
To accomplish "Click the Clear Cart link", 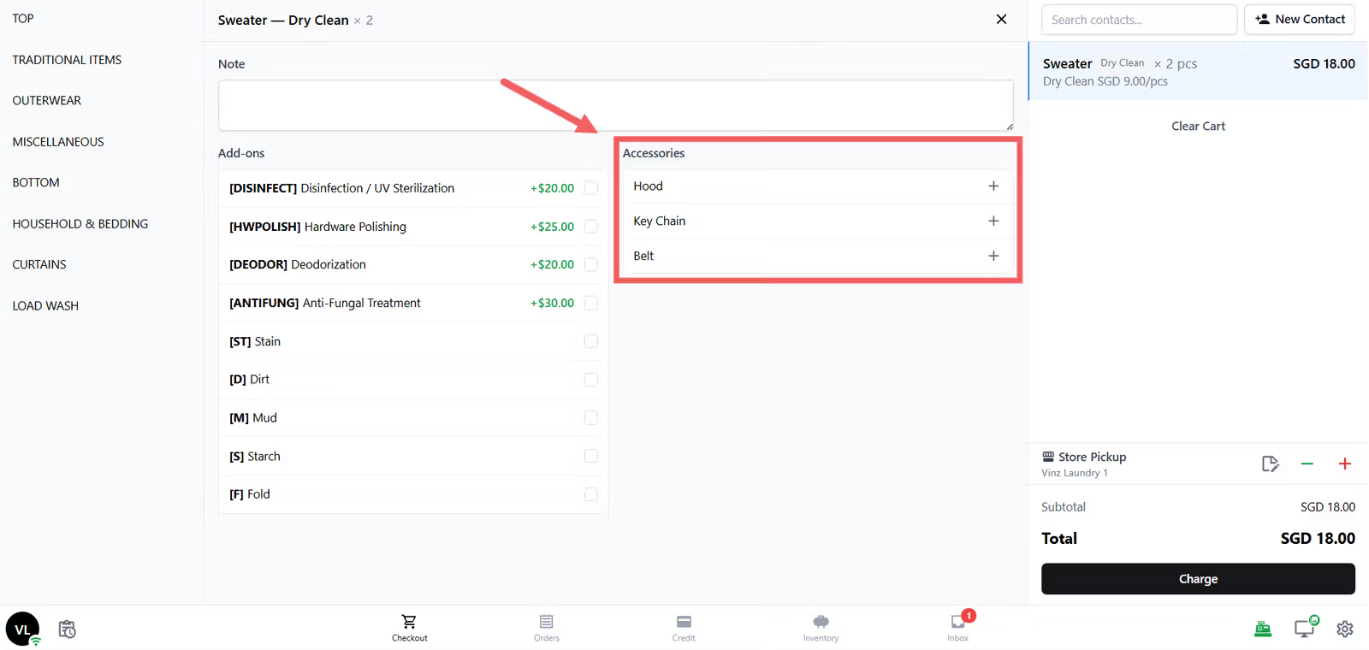I will coord(1198,126).
